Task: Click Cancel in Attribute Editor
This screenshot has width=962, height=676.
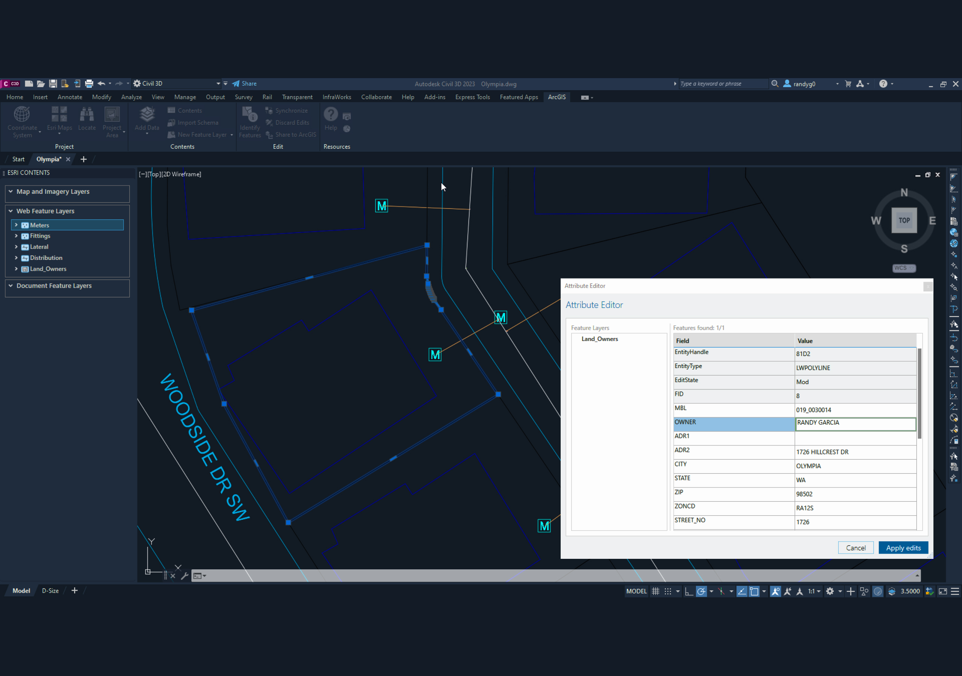Action: (x=855, y=548)
